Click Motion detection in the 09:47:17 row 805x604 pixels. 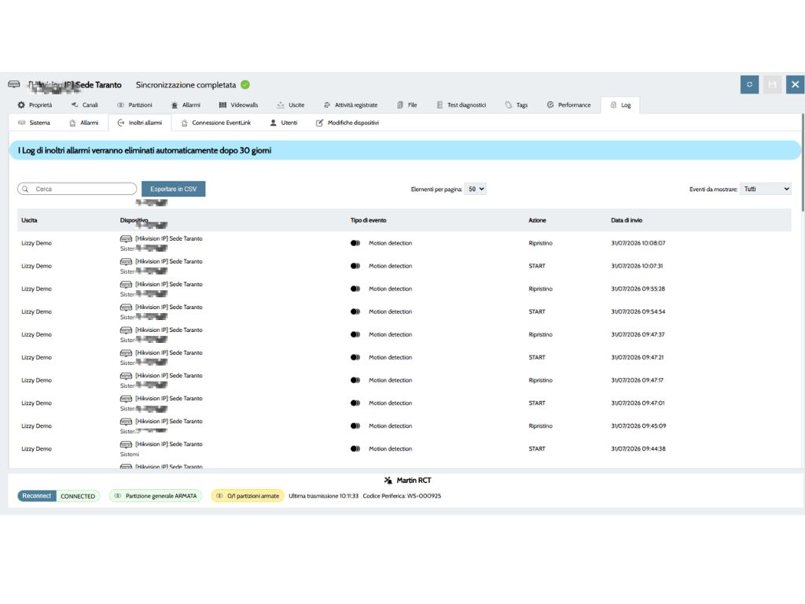pyautogui.click(x=390, y=380)
